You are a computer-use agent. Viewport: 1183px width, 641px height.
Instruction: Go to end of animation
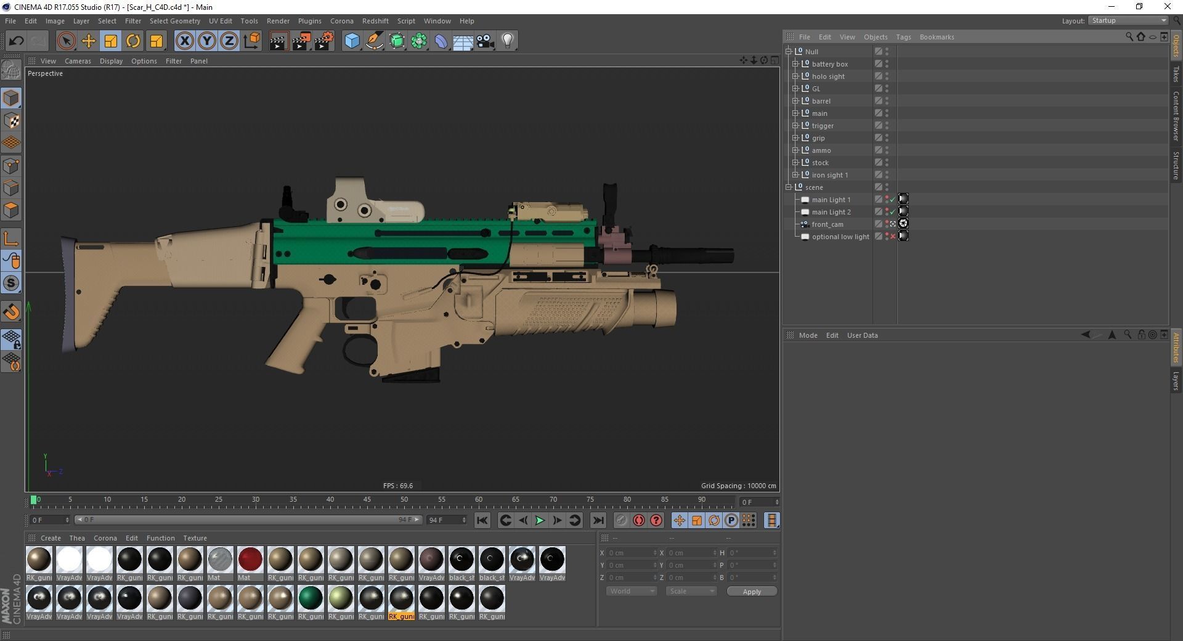(598, 521)
